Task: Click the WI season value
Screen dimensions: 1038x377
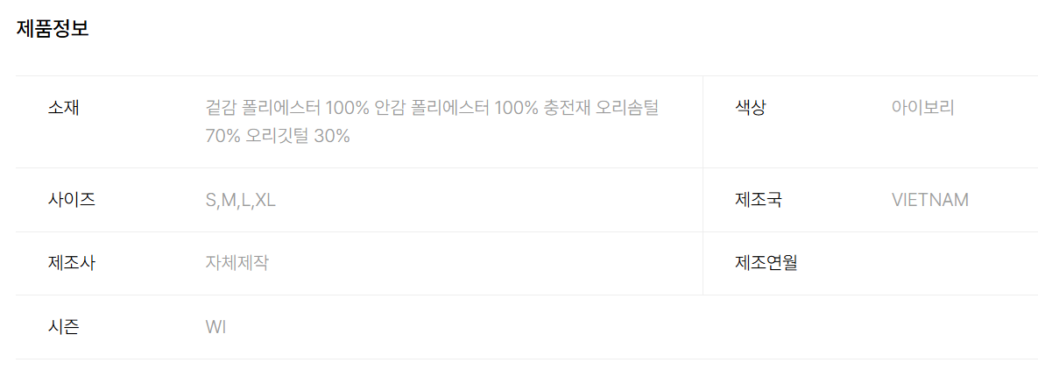Action: tap(216, 327)
